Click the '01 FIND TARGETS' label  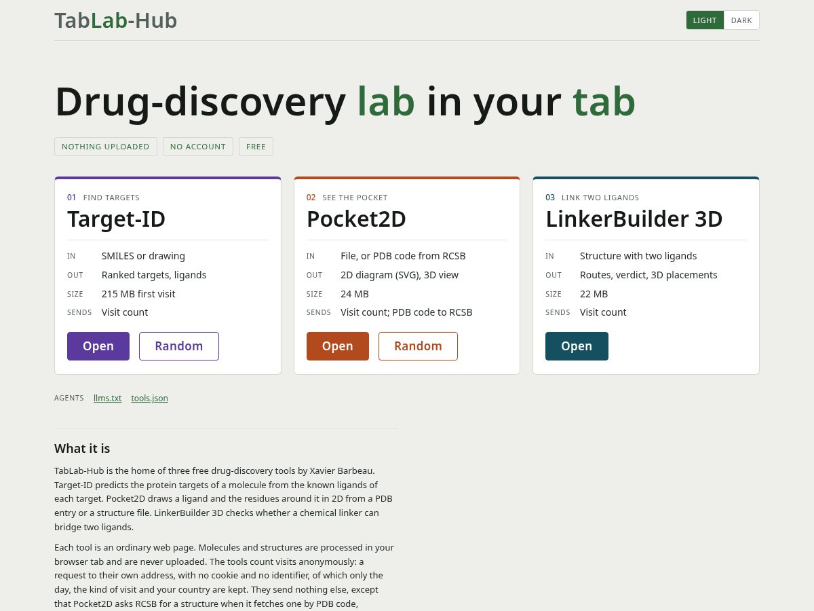click(x=103, y=198)
